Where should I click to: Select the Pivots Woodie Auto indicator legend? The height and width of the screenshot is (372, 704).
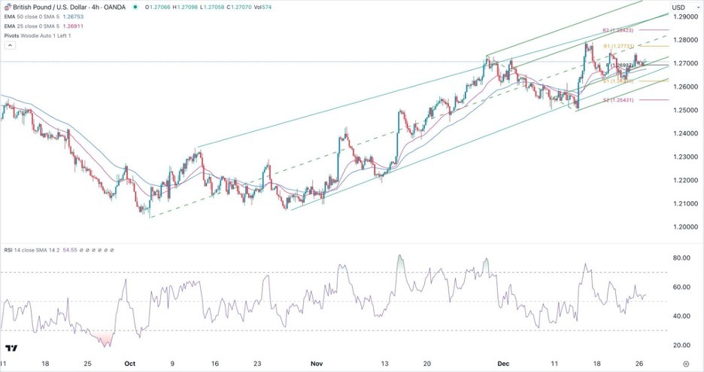[x=38, y=35]
